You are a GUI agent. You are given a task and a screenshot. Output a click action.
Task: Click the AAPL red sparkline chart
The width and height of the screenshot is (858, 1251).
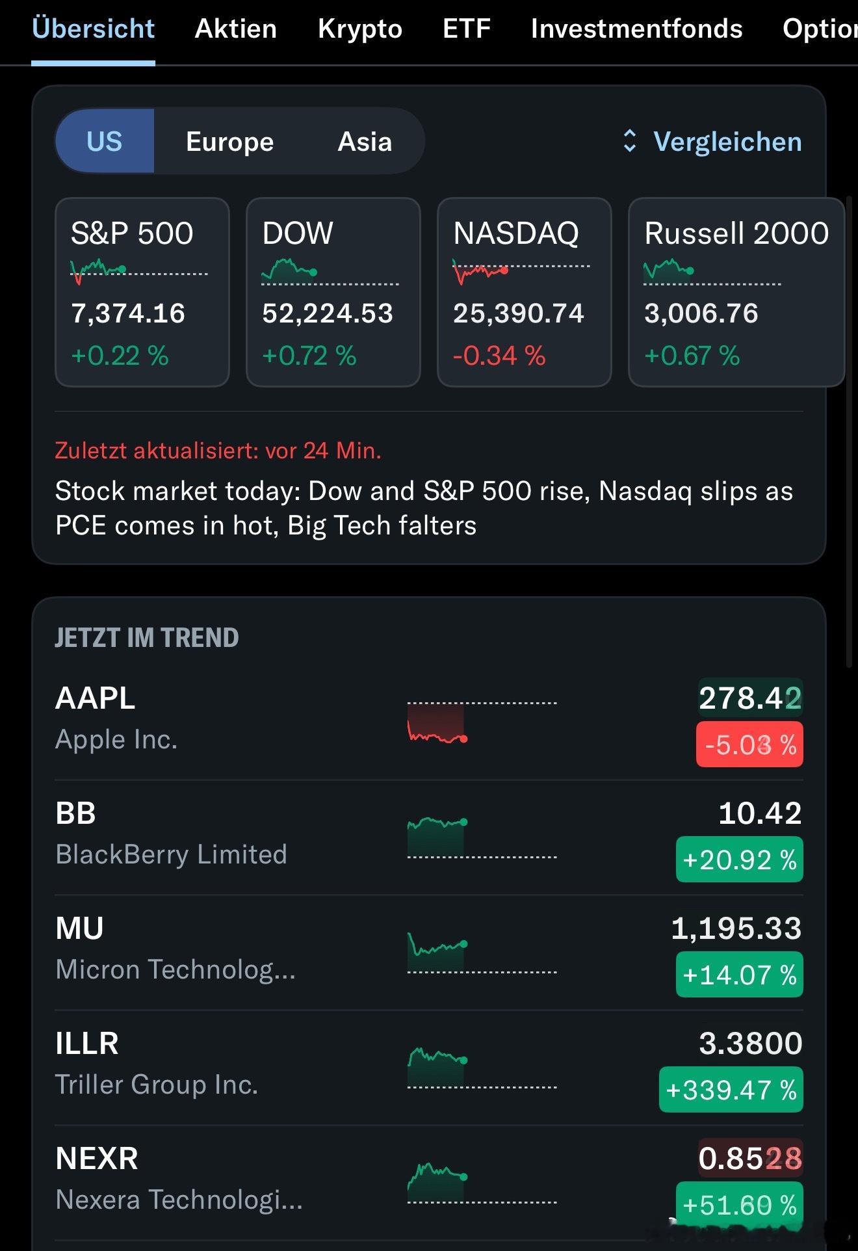coord(482,723)
